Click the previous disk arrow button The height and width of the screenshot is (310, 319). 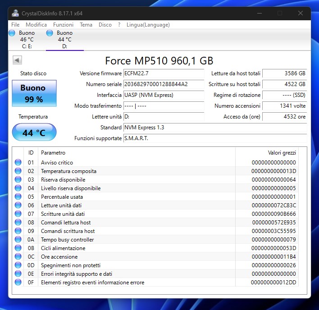(17, 60)
